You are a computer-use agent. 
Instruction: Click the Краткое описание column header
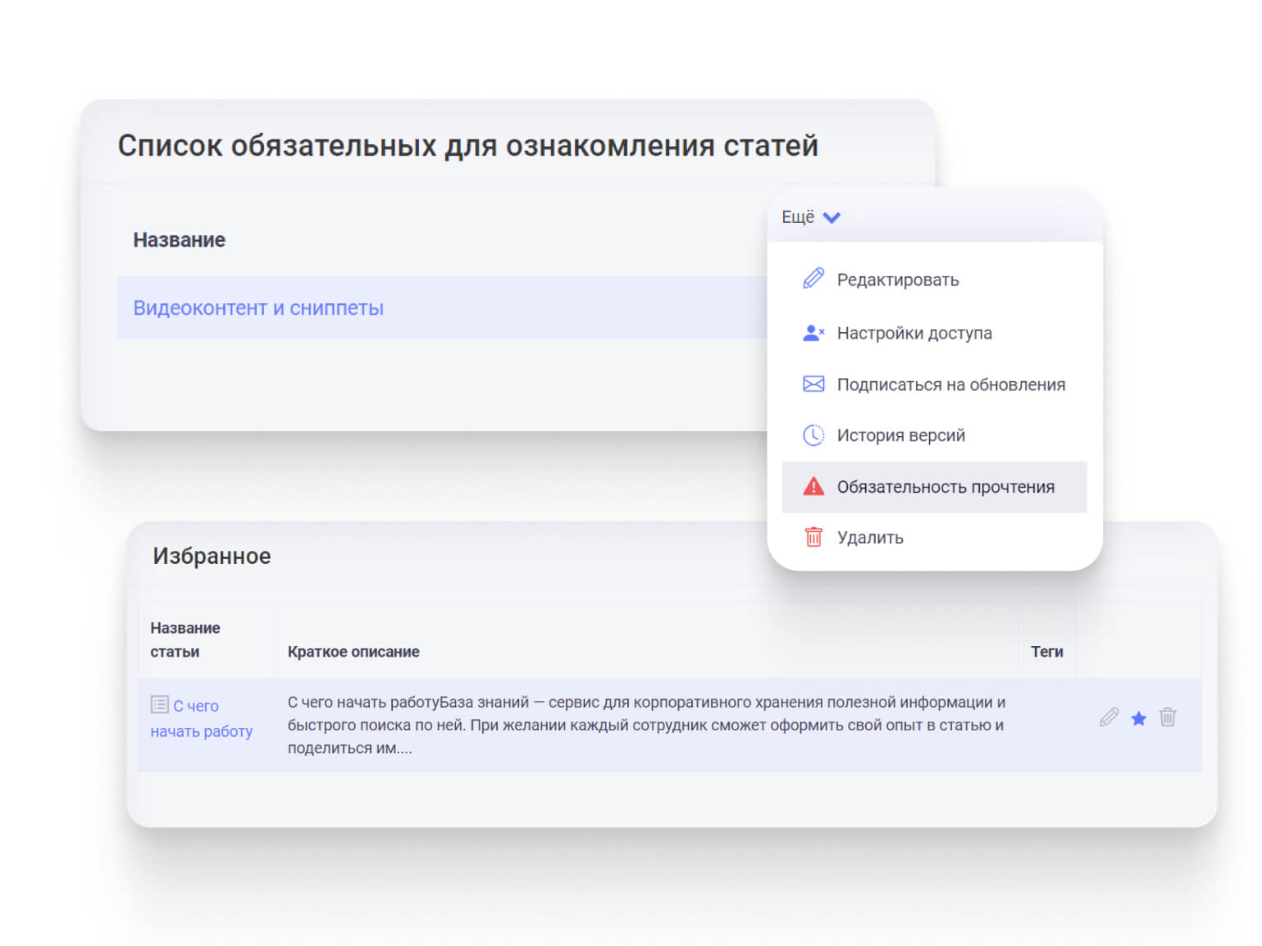click(353, 652)
